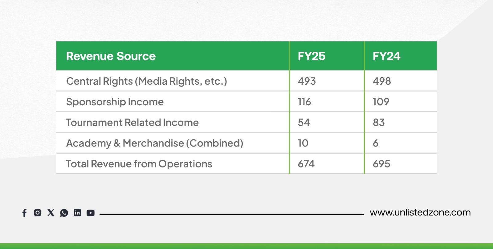Select the FY25 column header
Screen dimensions: 493x249
[x=312, y=56]
